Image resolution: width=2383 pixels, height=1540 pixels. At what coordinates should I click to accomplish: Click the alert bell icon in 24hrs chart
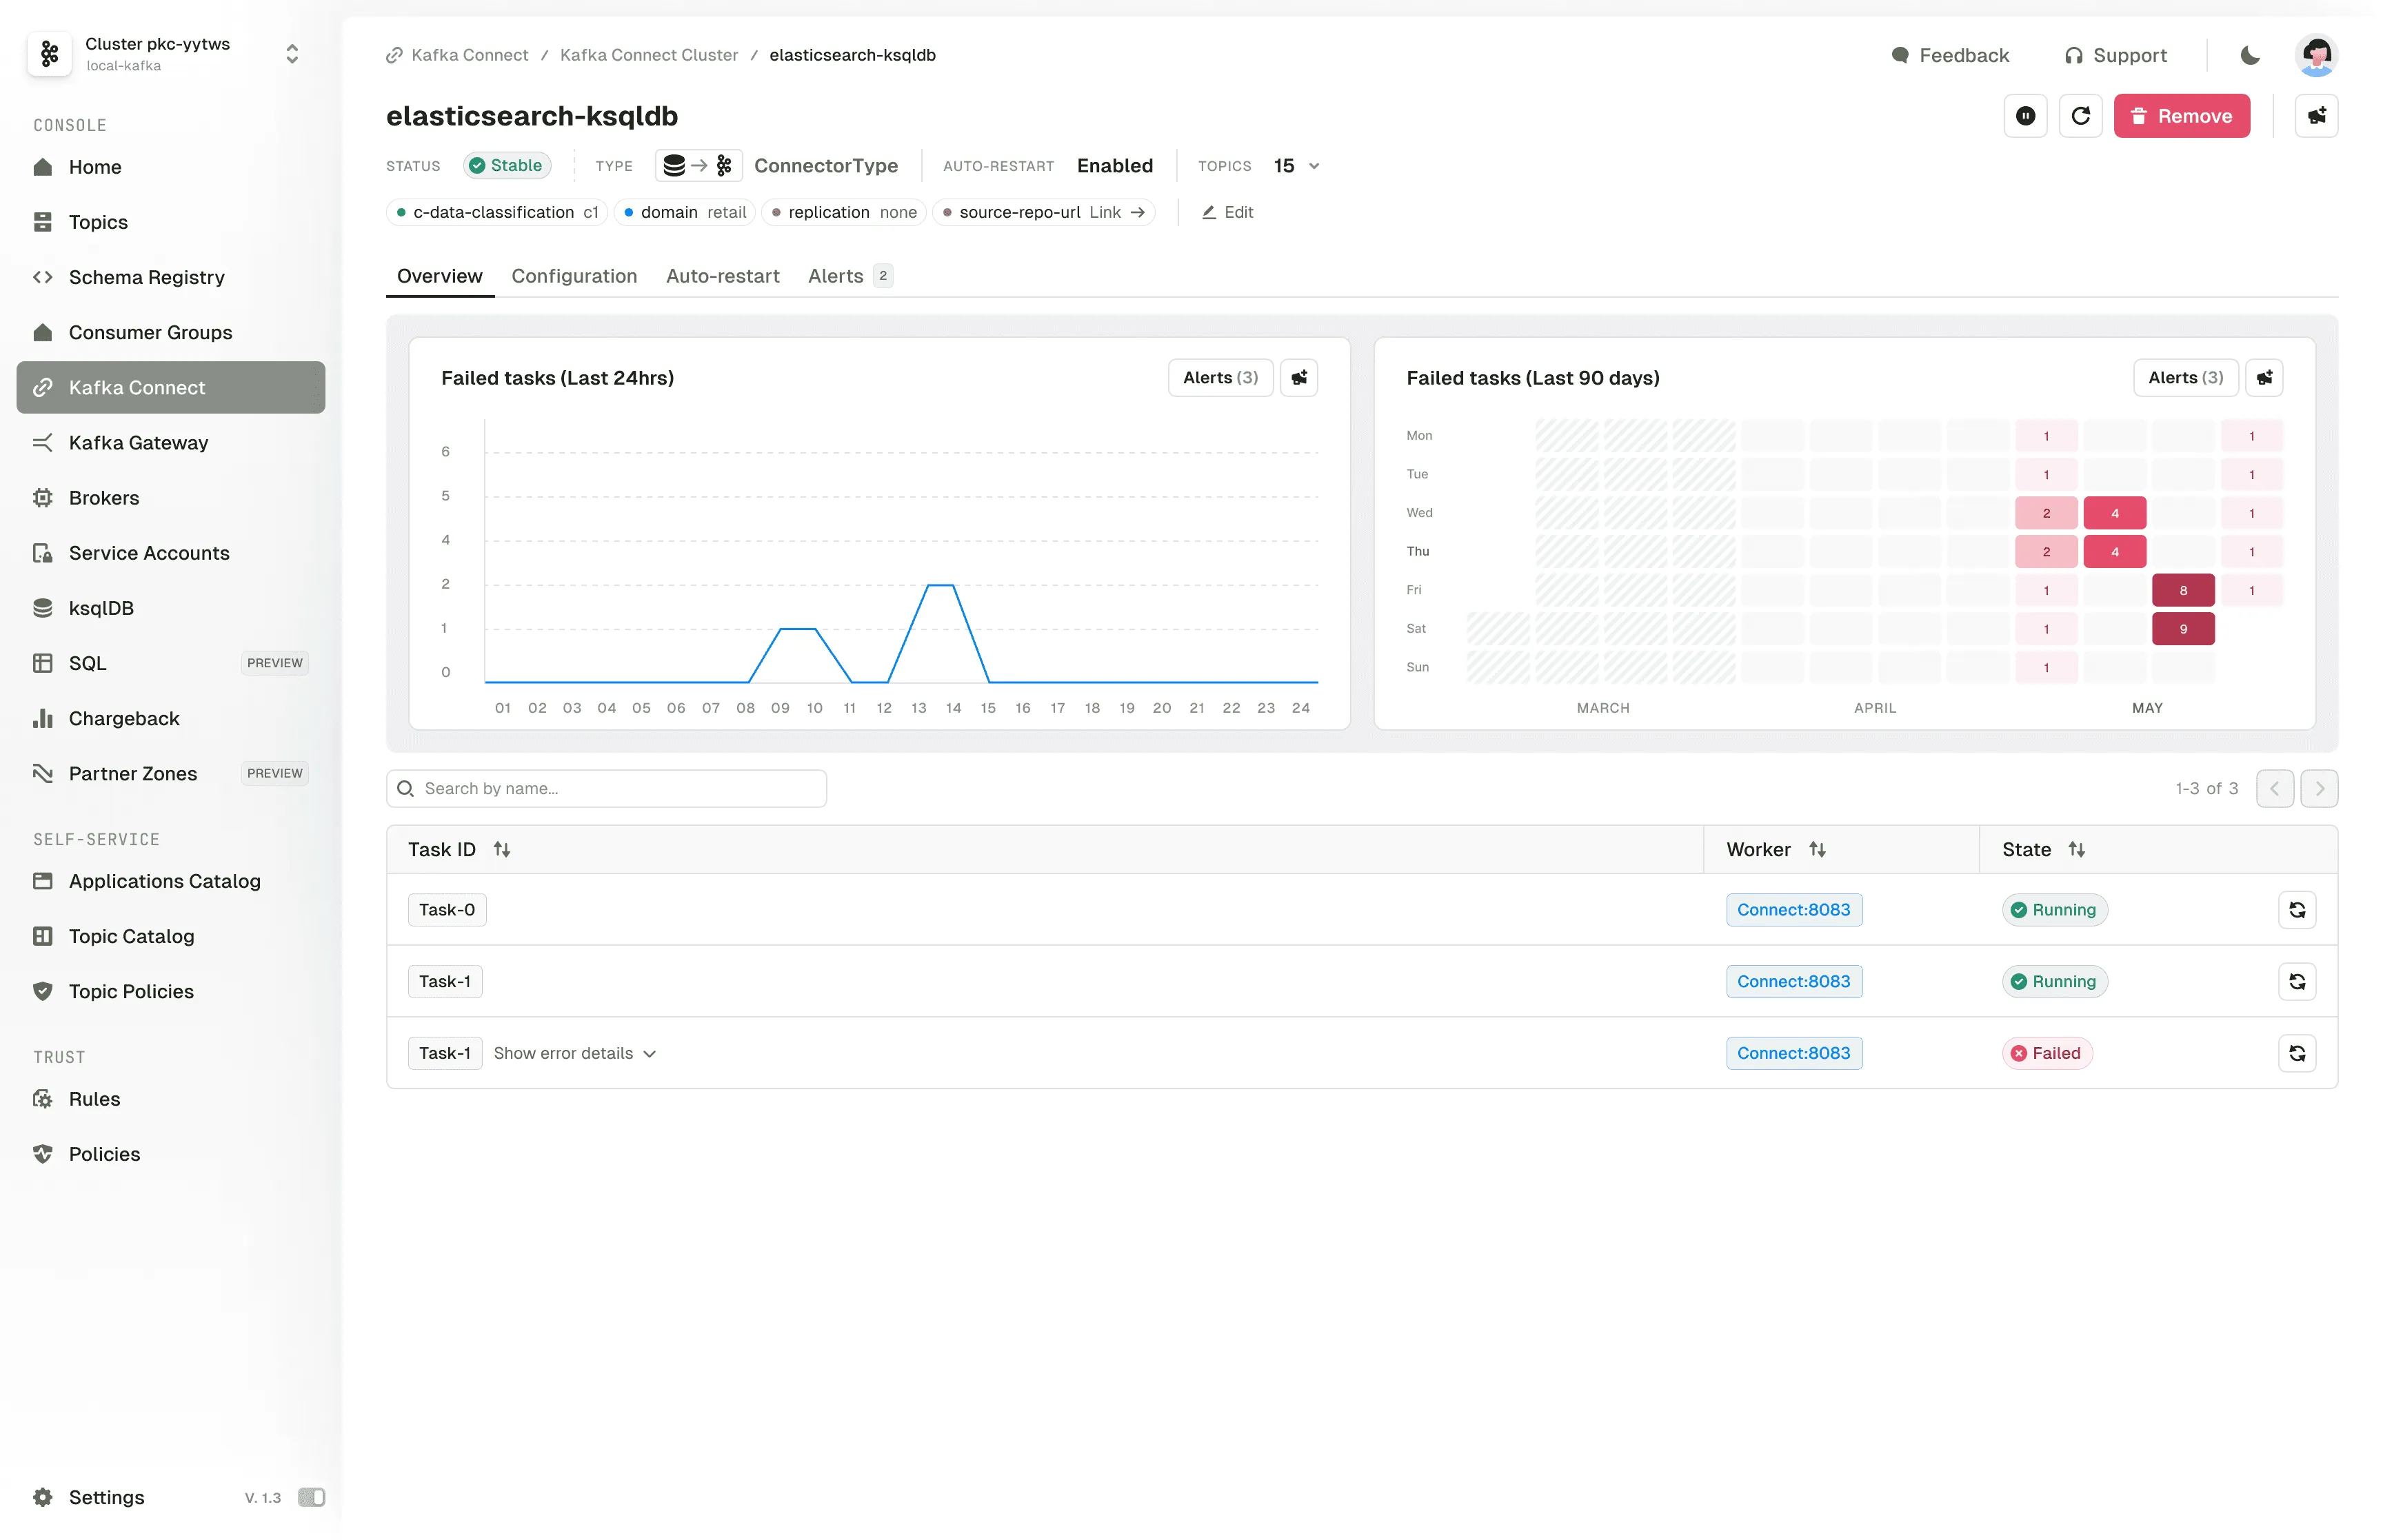point(1298,378)
